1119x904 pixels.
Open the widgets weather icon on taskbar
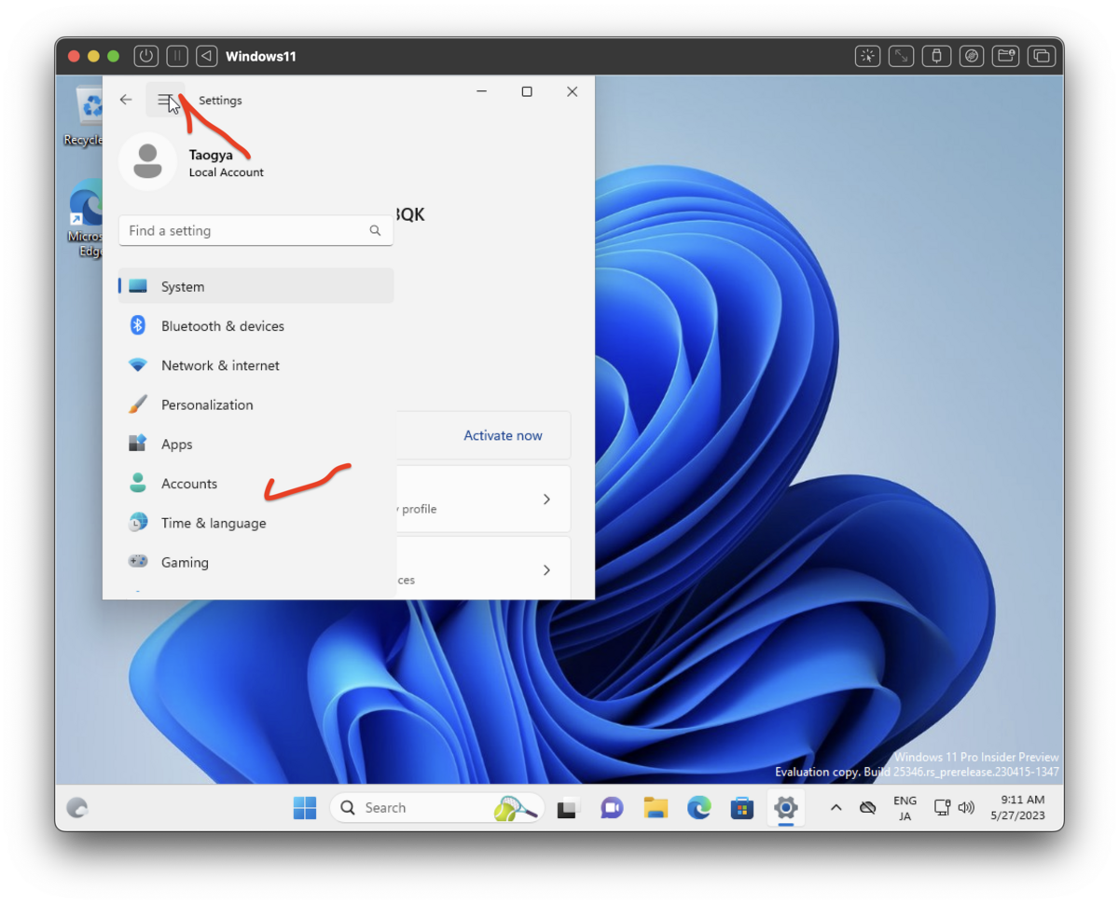pyautogui.click(x=78, y=808)
